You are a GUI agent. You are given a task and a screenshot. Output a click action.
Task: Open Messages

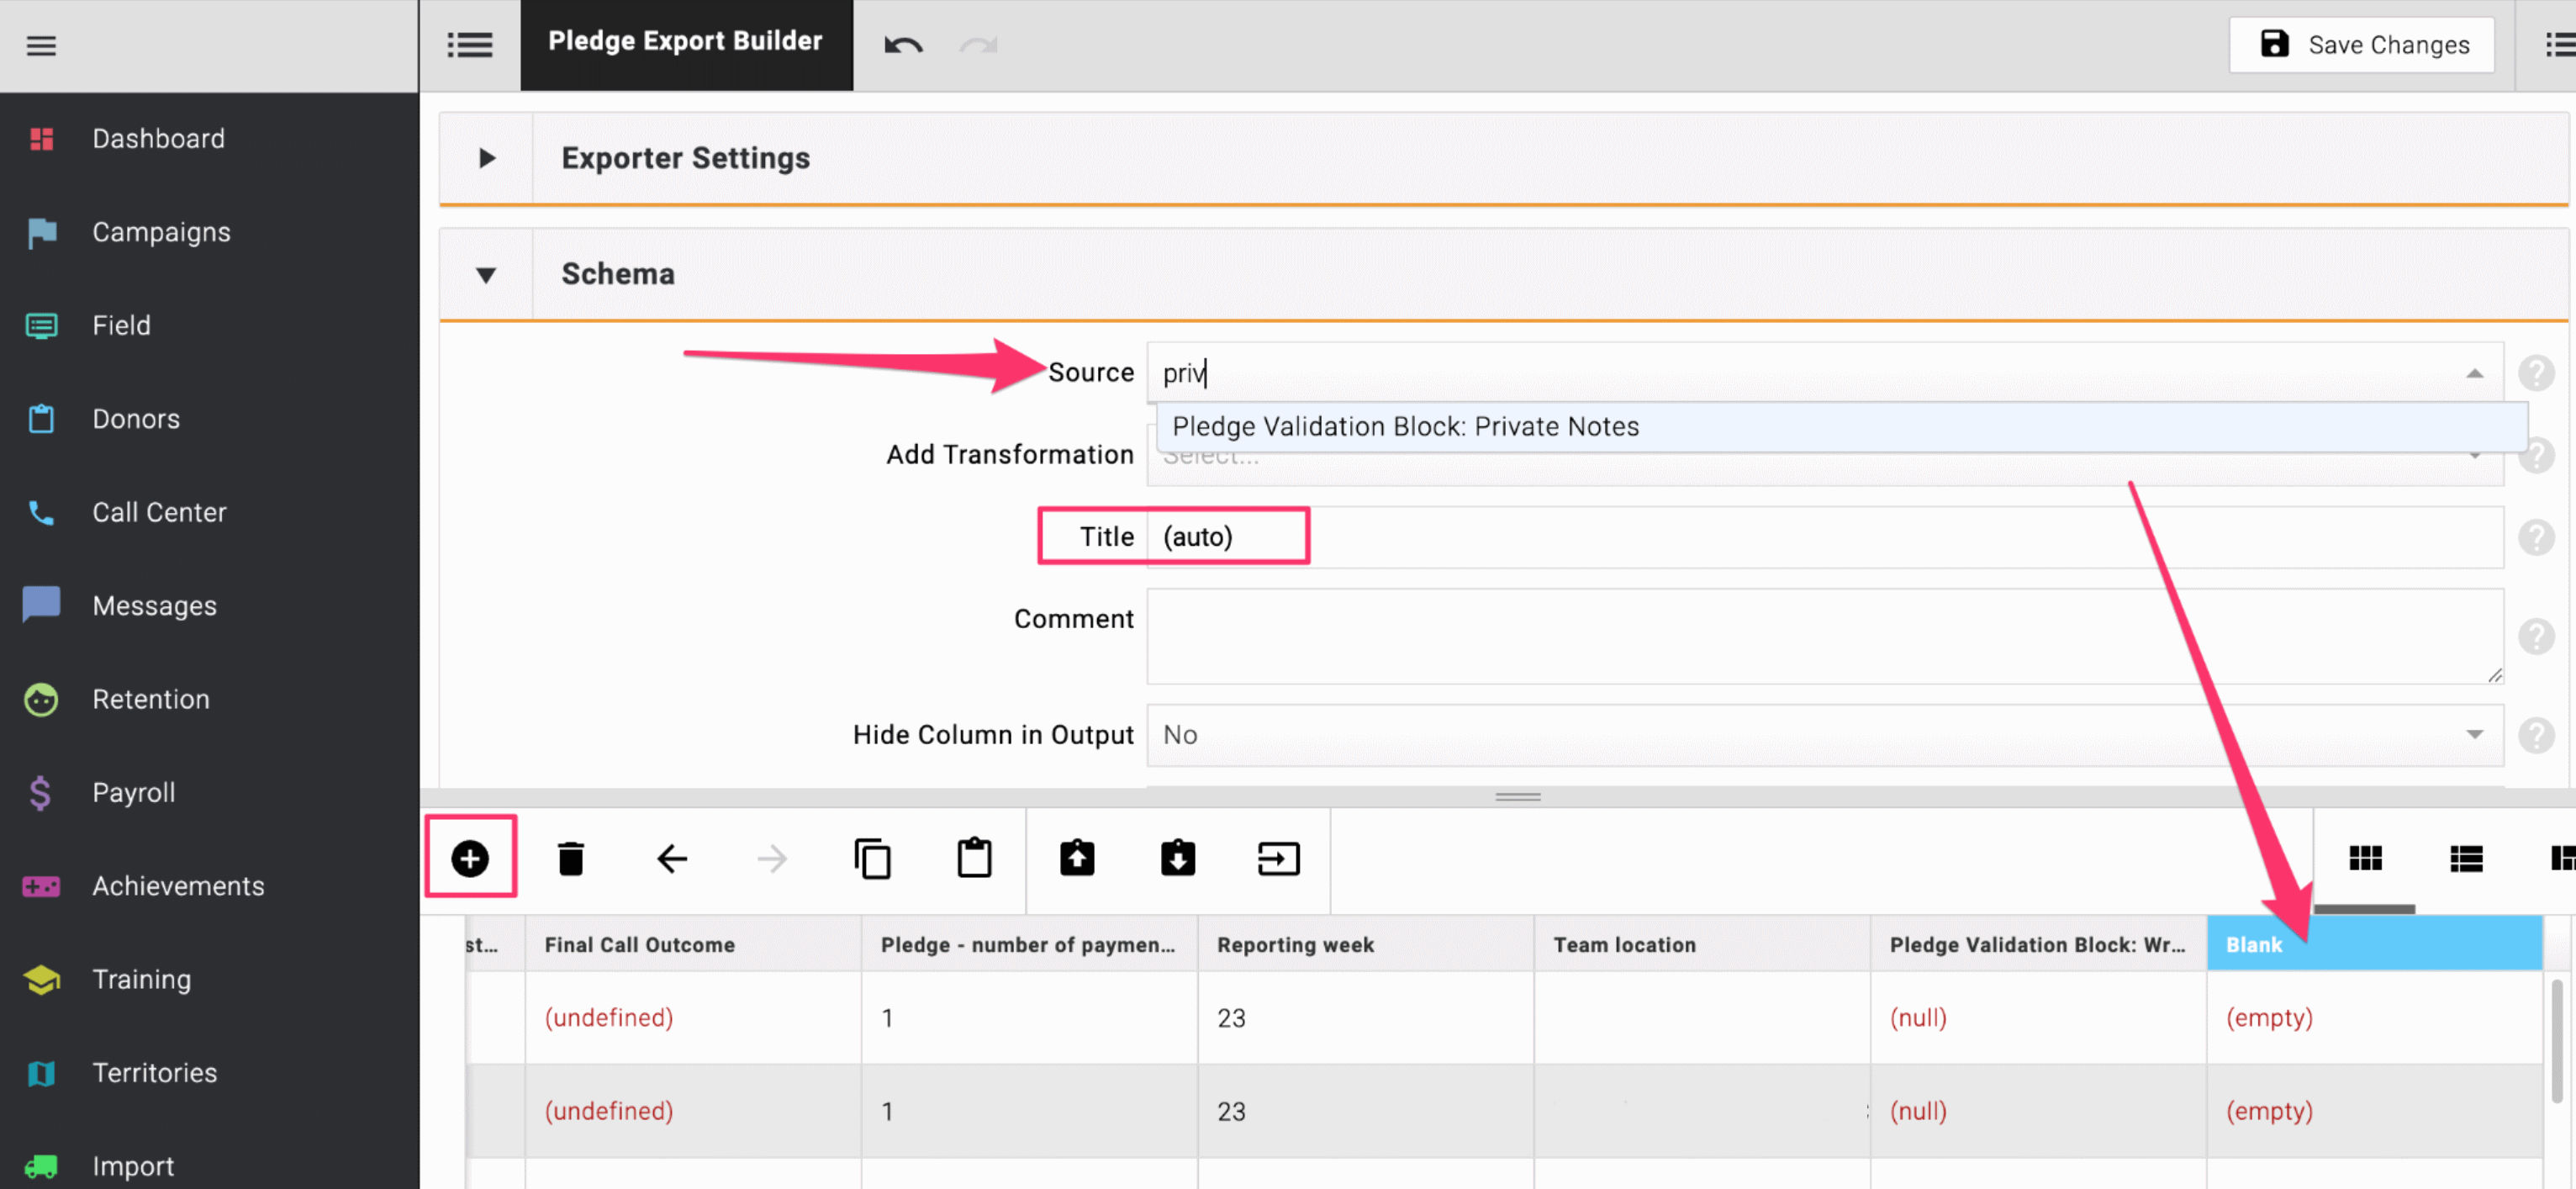pyautogui.click(x=154, y=606)
